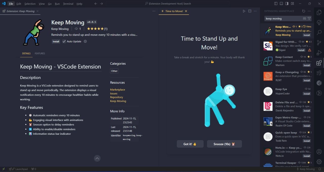Close the Time to Move! tab
324x172 pixels.
186,11
